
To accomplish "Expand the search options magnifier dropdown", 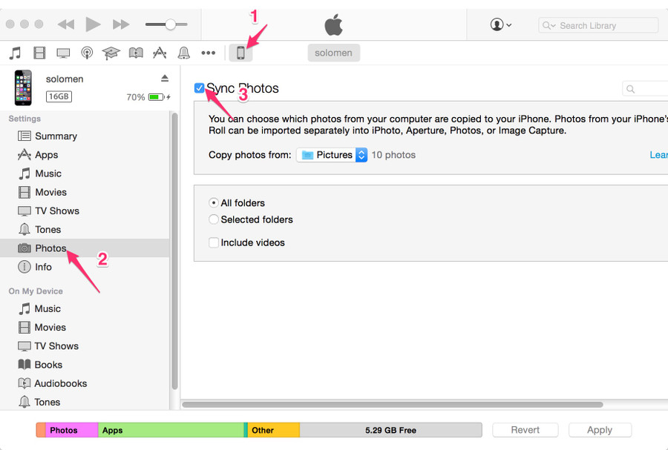I will point(549,25).
